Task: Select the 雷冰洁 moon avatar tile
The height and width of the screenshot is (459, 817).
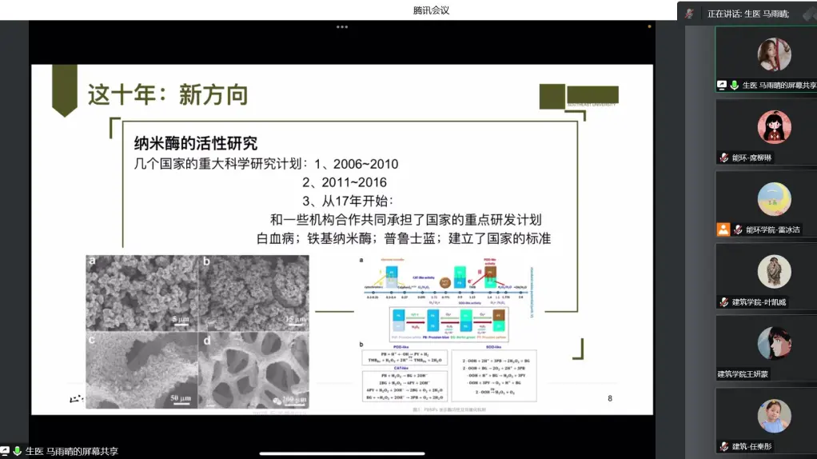Action: [774, 199]
